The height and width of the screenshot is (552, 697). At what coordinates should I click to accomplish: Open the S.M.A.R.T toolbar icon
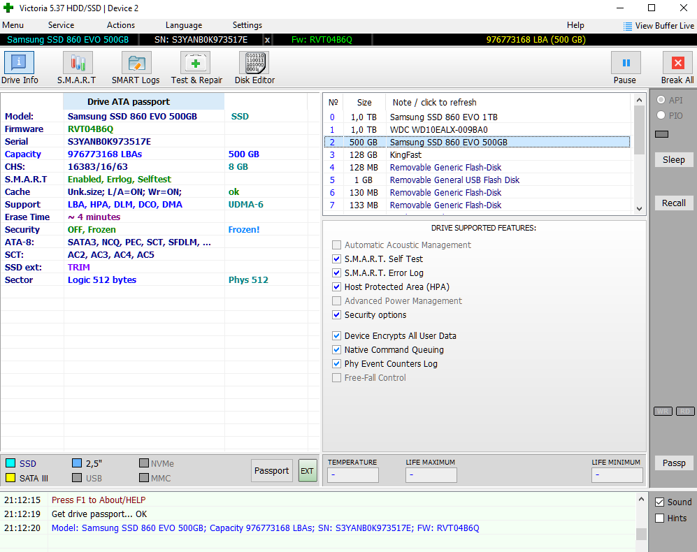tap(78, 63)
